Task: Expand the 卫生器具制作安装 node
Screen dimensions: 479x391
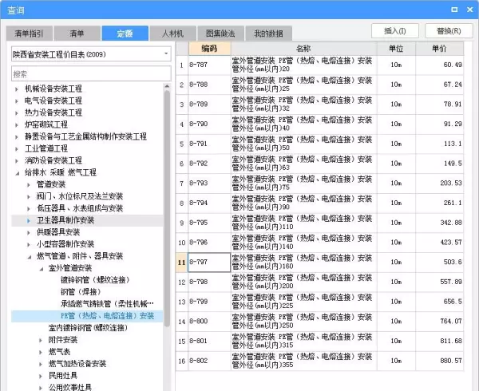Action: click(29, 221)
